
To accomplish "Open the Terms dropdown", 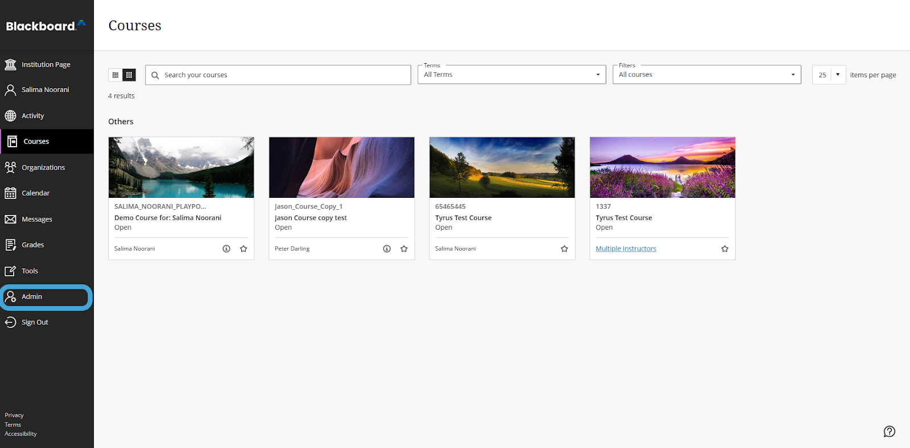I will point(512,74).
